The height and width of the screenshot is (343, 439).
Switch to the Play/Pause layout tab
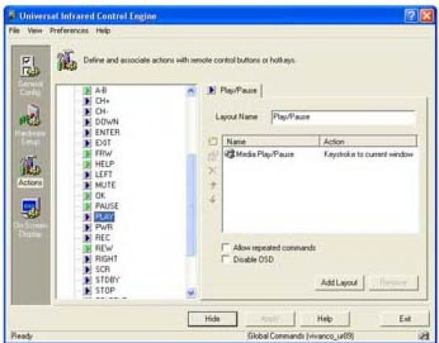(x=234, y=90)
